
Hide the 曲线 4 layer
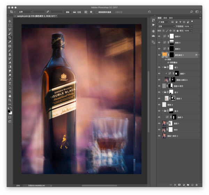pos(159,36)
